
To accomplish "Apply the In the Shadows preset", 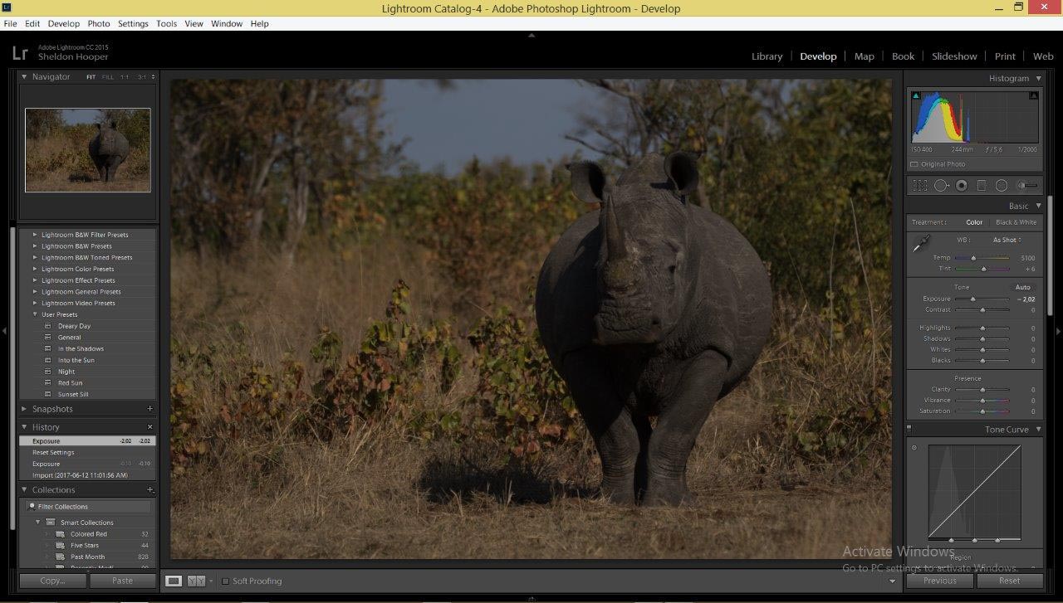I will (x=81, y=349).
